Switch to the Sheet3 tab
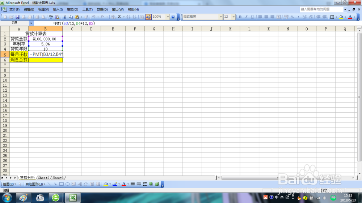The width and height of the screenshot is (362, 203). click(x=58, y=178)
